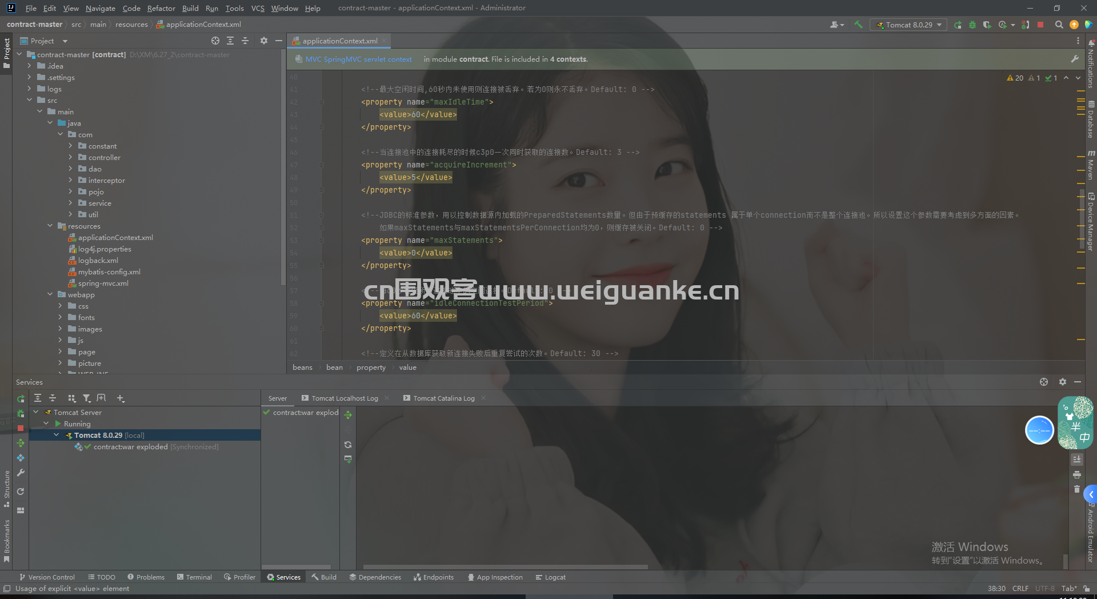Click Open in New Tab icon in Services

(101, 398)
